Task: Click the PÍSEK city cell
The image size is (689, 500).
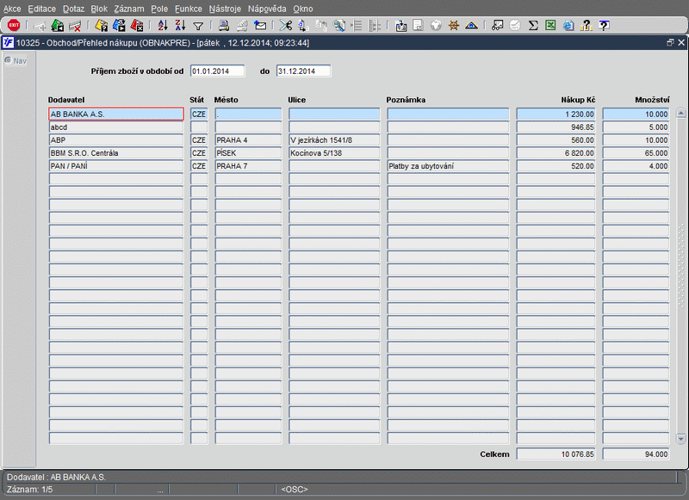Action: (248, 153)
